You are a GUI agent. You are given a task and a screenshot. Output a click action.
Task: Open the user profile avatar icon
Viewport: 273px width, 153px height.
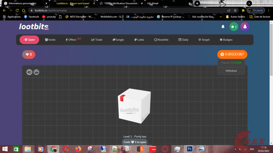pyautogui.click(x=245, y=27)
